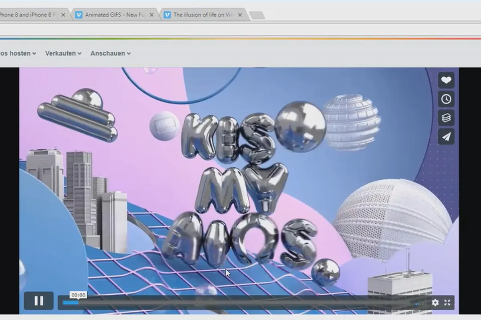Switch to Animated GIFS tab
This screenshot has height=320, width=481.
coord(115,15)
